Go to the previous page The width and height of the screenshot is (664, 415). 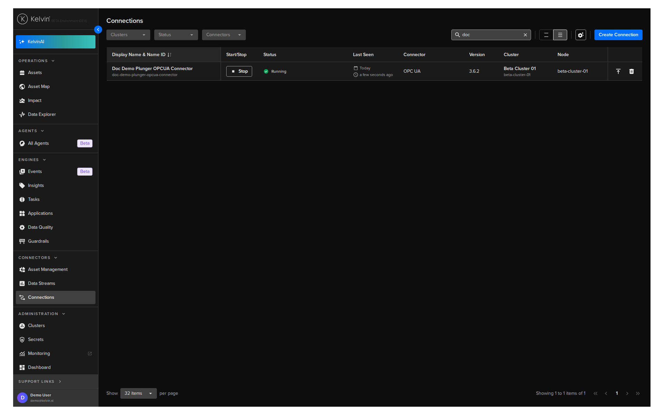[606, 394]
